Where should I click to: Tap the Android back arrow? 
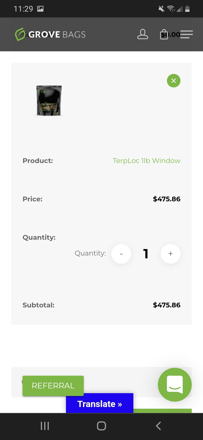click(x=158, y=426)
